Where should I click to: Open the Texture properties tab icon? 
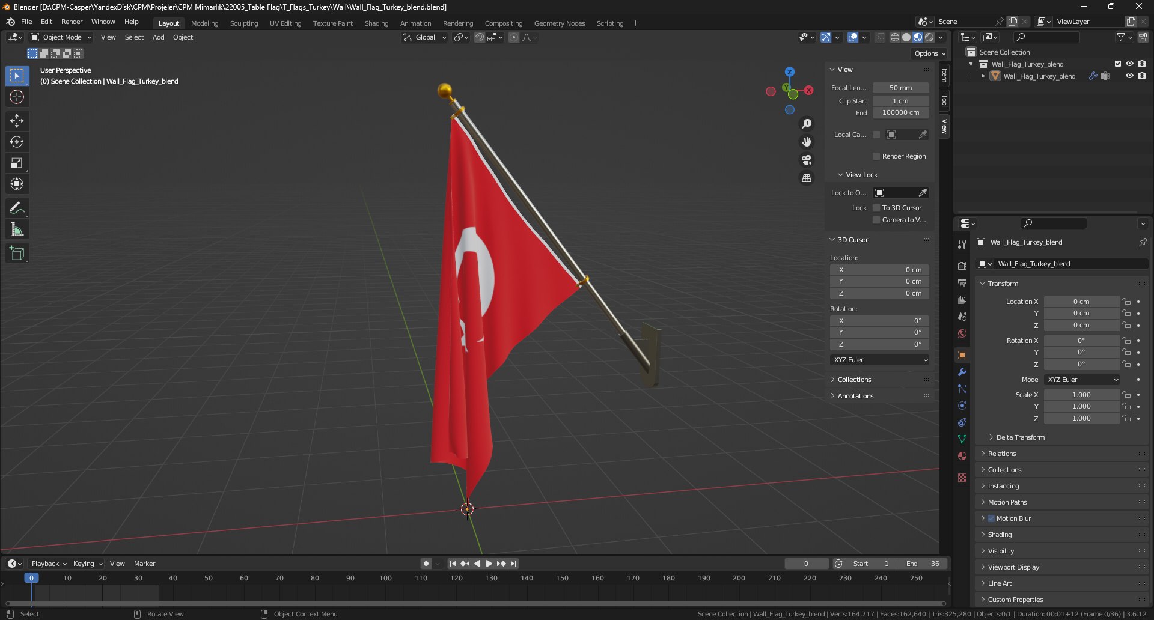point(962,478)
